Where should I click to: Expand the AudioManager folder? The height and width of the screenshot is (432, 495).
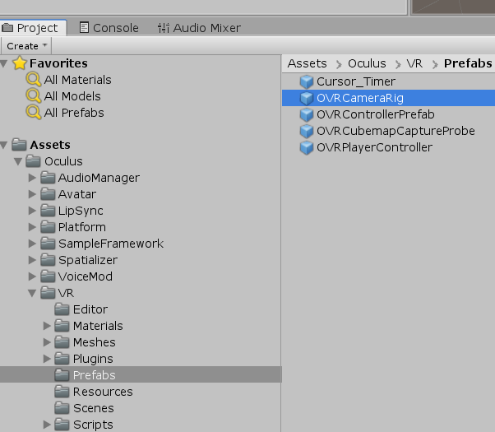(32, 178)
